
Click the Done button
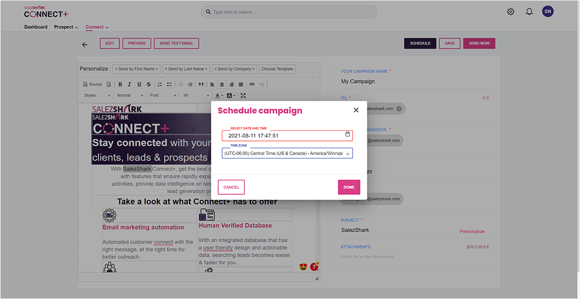(349, 187)
